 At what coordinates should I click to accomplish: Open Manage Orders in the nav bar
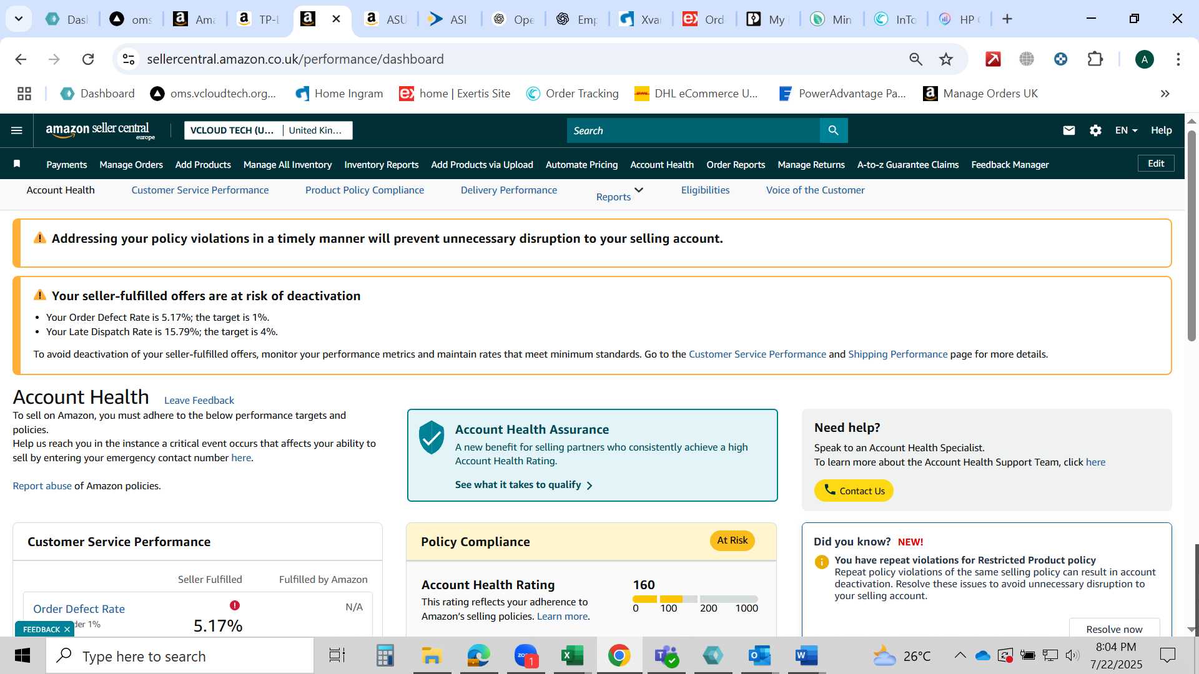[x=131, y=165]
